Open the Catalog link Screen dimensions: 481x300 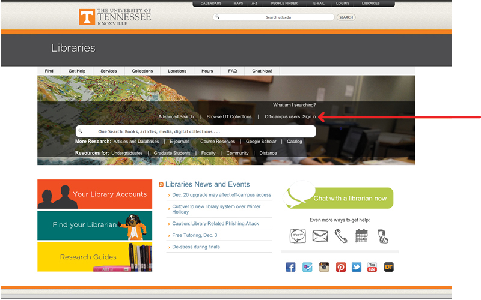(295, 142)
